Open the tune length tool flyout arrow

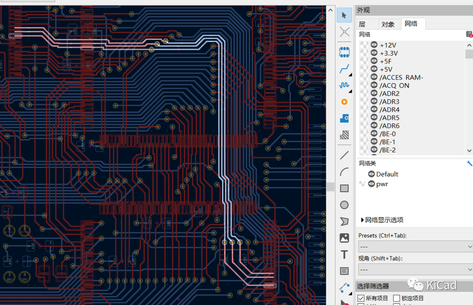click(x=350, y=91)
